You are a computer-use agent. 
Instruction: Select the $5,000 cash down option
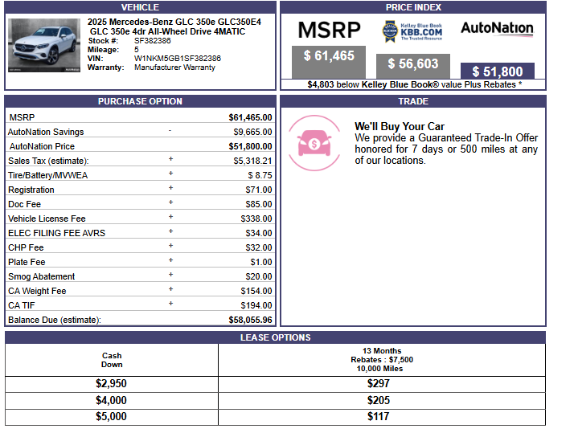111,417
